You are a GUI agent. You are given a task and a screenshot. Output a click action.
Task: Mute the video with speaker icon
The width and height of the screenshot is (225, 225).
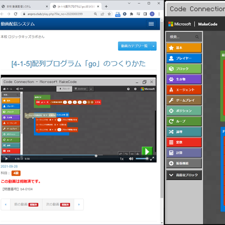point(131,159)
